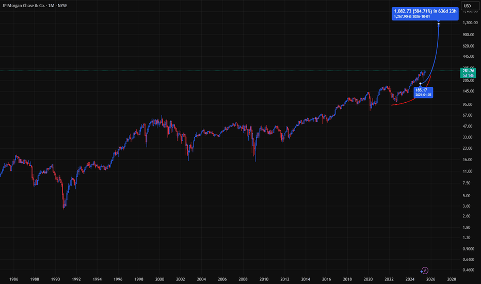Click the lightning event icon near 2025
Image resolution: width=481 pixels, height=284 pixels.
click(x=424, y=271)
